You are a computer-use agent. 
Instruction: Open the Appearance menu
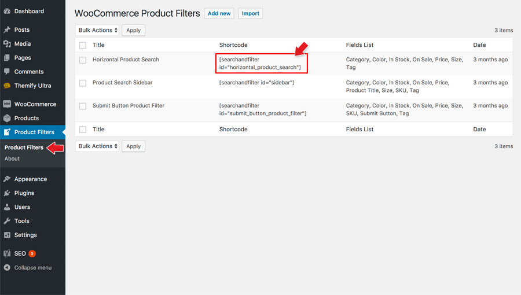(31, 179)
